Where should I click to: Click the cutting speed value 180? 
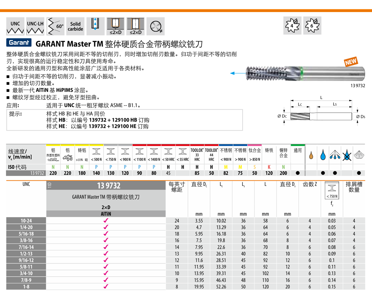(x=82, y=173)
